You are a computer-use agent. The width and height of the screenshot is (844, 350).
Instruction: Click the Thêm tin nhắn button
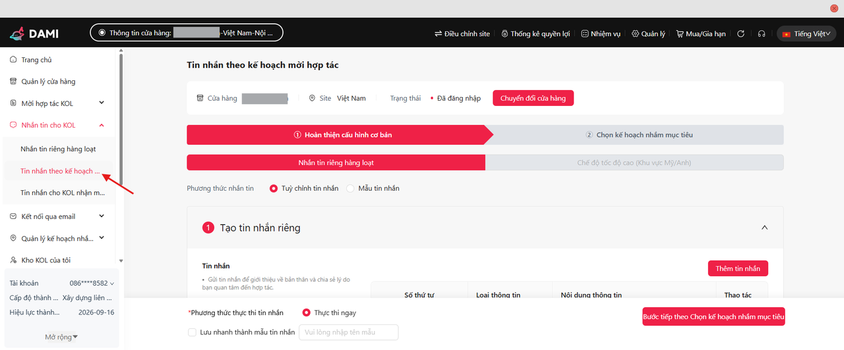737,268
